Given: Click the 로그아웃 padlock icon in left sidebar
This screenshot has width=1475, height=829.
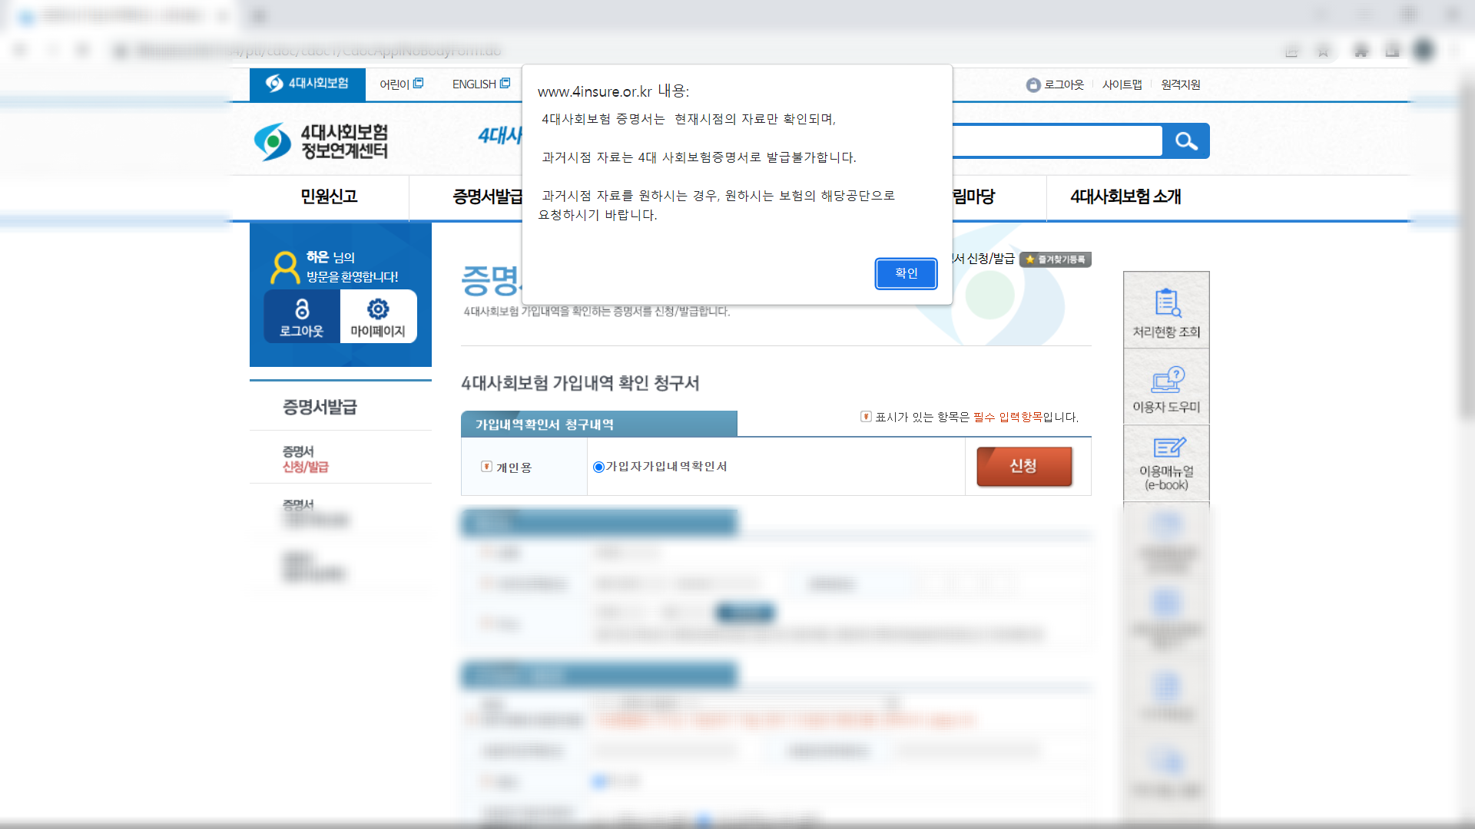Looking at the screenshot, I should click(x=301, y=309).
